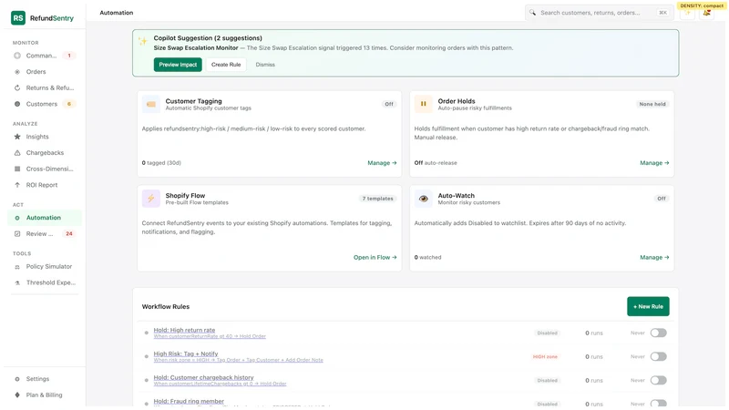Toggle the Hold: Fraud ring member rule
This screenshot has width=729, height=410.
pos(658,404)
